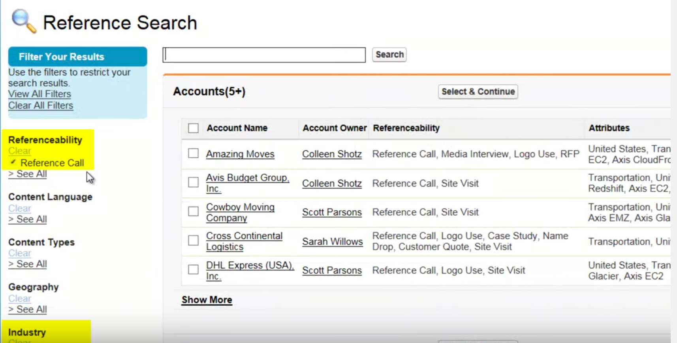Image resolution: width=677 pixels, height=343 pixels.
Task: Click the Select & Continue button
Action: pos(478,91)
